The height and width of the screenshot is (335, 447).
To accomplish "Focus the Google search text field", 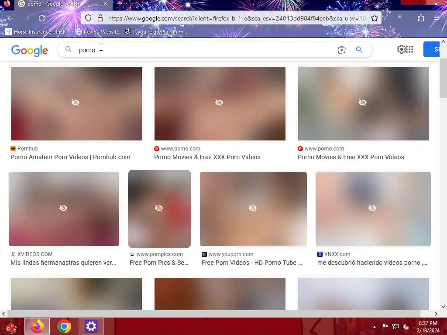I will coord(205,50).
